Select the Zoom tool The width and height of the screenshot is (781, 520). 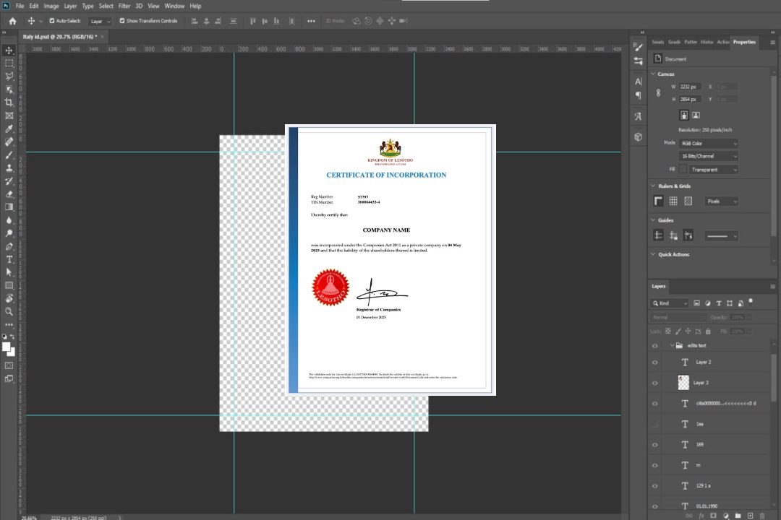pos(9,311)
